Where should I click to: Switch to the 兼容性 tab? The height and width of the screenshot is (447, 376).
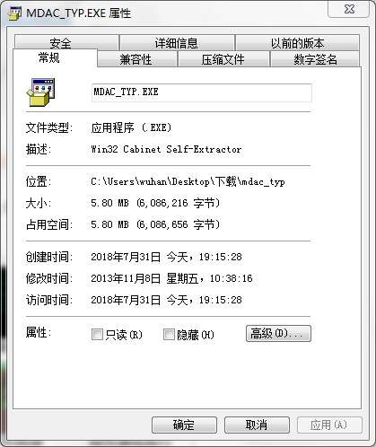click(137, 59)
